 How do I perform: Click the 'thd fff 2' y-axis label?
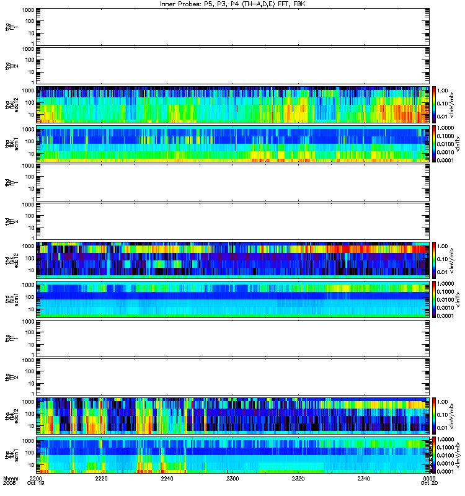tap(11, 221)
